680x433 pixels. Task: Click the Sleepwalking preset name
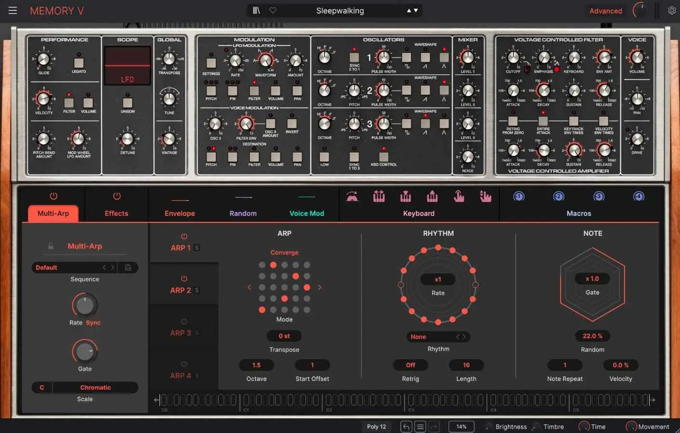click(x=340, y=11)
